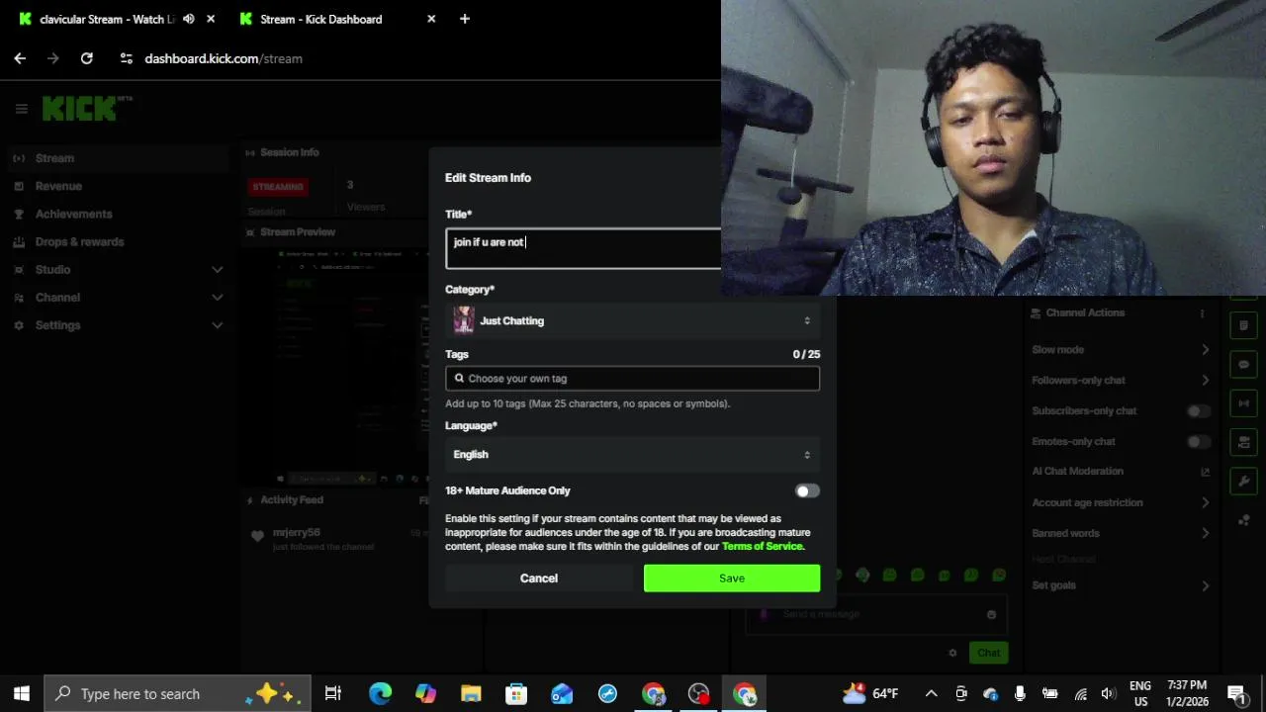The image size is (1266, 712).
Task: Open Followers-only chat options
Action: coord(1121,380)
